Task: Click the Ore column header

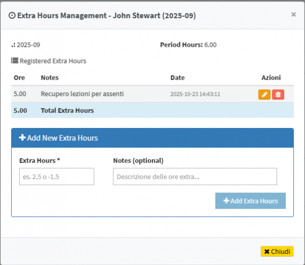Action: click(19, 78)
